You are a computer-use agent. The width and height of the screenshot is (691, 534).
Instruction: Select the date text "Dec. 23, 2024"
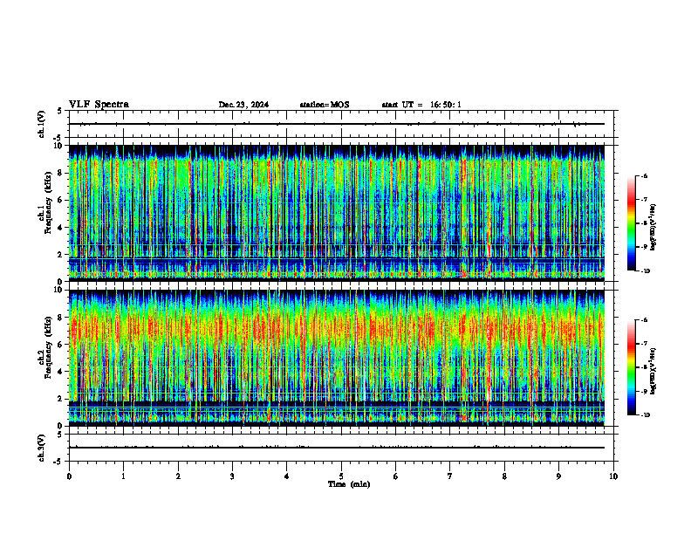(x=243, y=105)
